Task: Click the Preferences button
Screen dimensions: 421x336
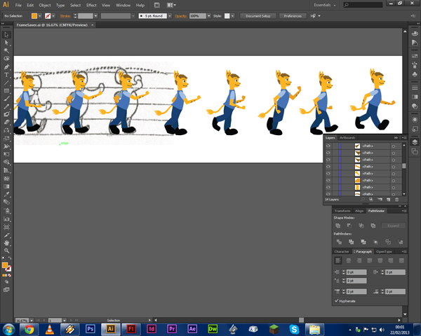Action: pos(293,15)
